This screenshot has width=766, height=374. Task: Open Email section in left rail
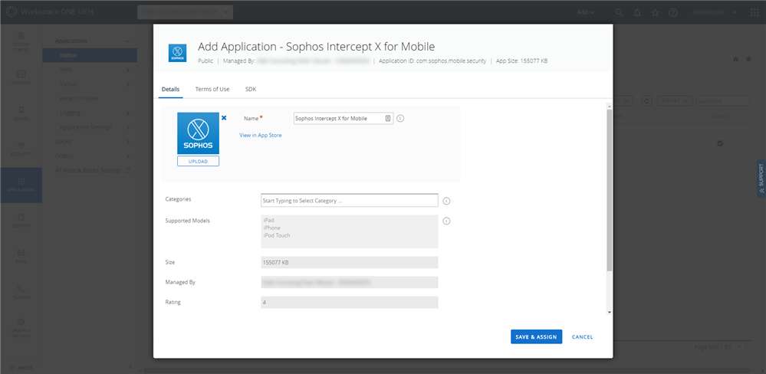pos(21,256)
